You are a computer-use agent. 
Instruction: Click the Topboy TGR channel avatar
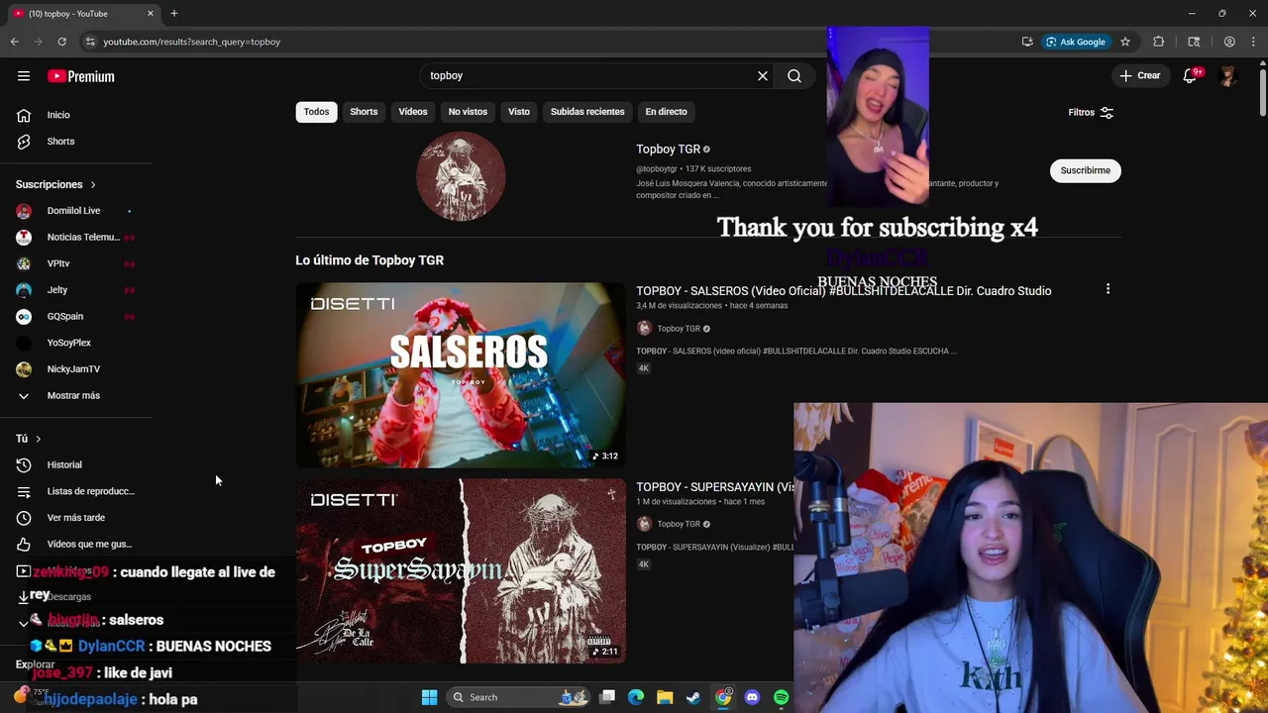(x=461, y=176)
